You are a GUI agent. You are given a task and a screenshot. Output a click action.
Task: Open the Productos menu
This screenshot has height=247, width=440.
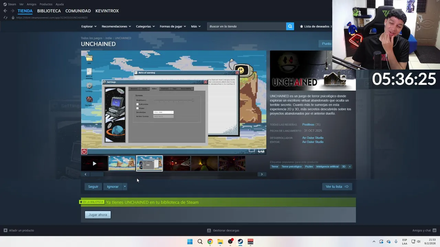coord(46,4)
